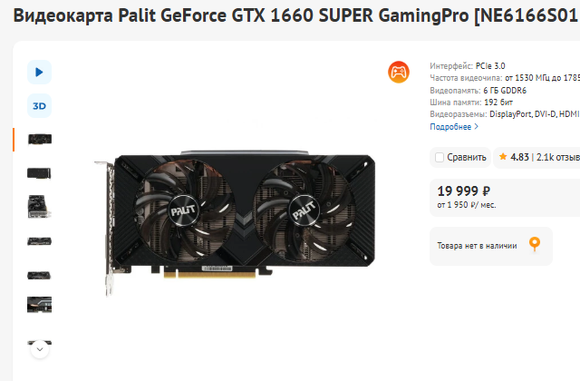
Task: Expand more thumbnails with down chevron
Action: click(x=40, y=349)
